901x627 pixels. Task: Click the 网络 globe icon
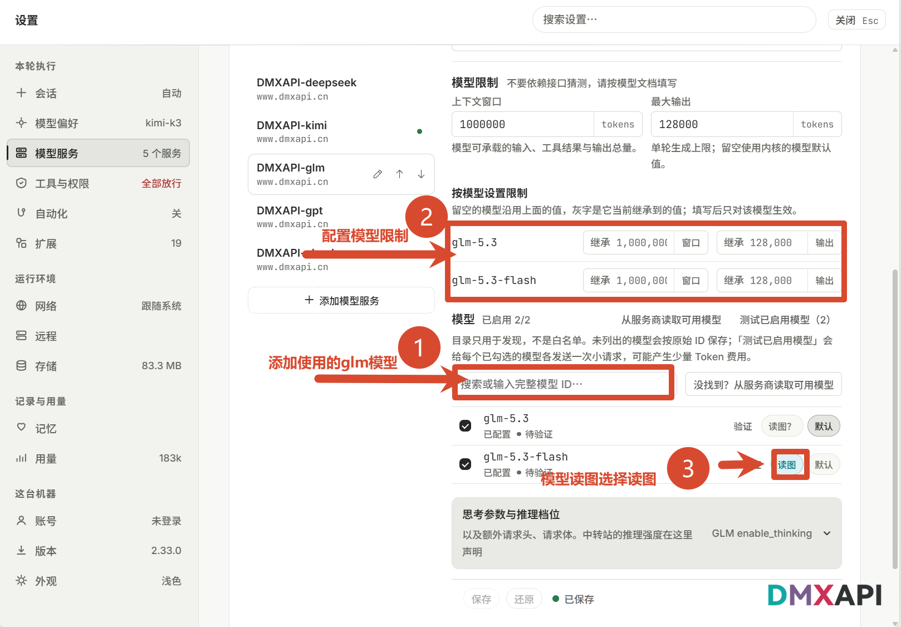[21, 305]
